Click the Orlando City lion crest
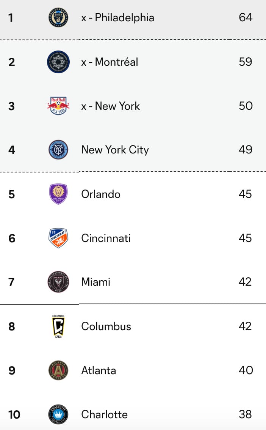This screenshot has width=266, height=430. coord(58,194)
